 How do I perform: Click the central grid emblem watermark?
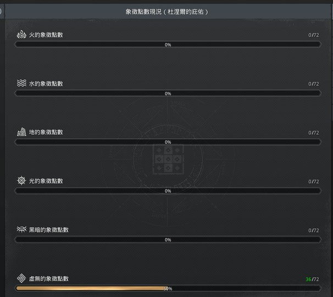[x=168, y=159]
